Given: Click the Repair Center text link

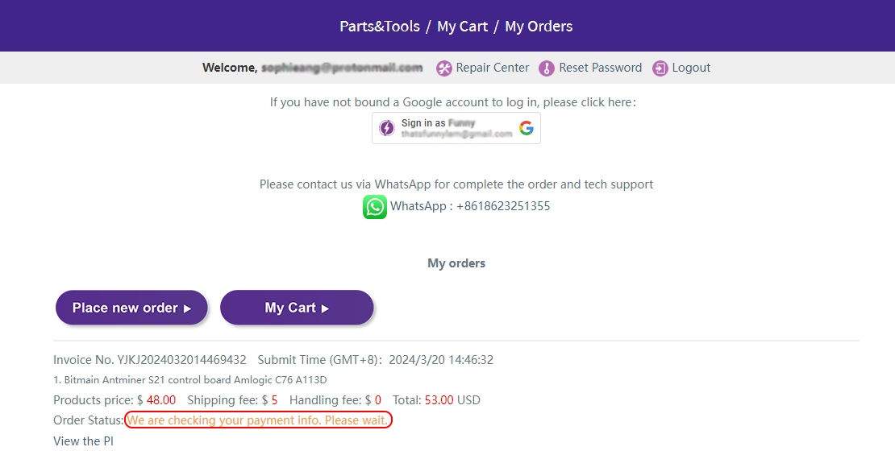Looking at the screenshot, I should tap(493, 68).
